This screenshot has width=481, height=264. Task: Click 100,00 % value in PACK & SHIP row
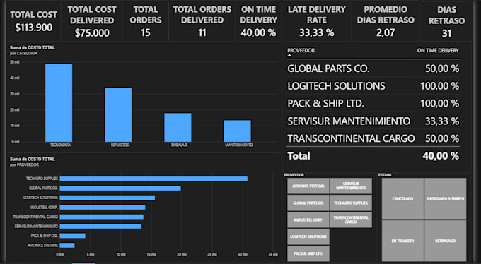click(x=439, y=104)
